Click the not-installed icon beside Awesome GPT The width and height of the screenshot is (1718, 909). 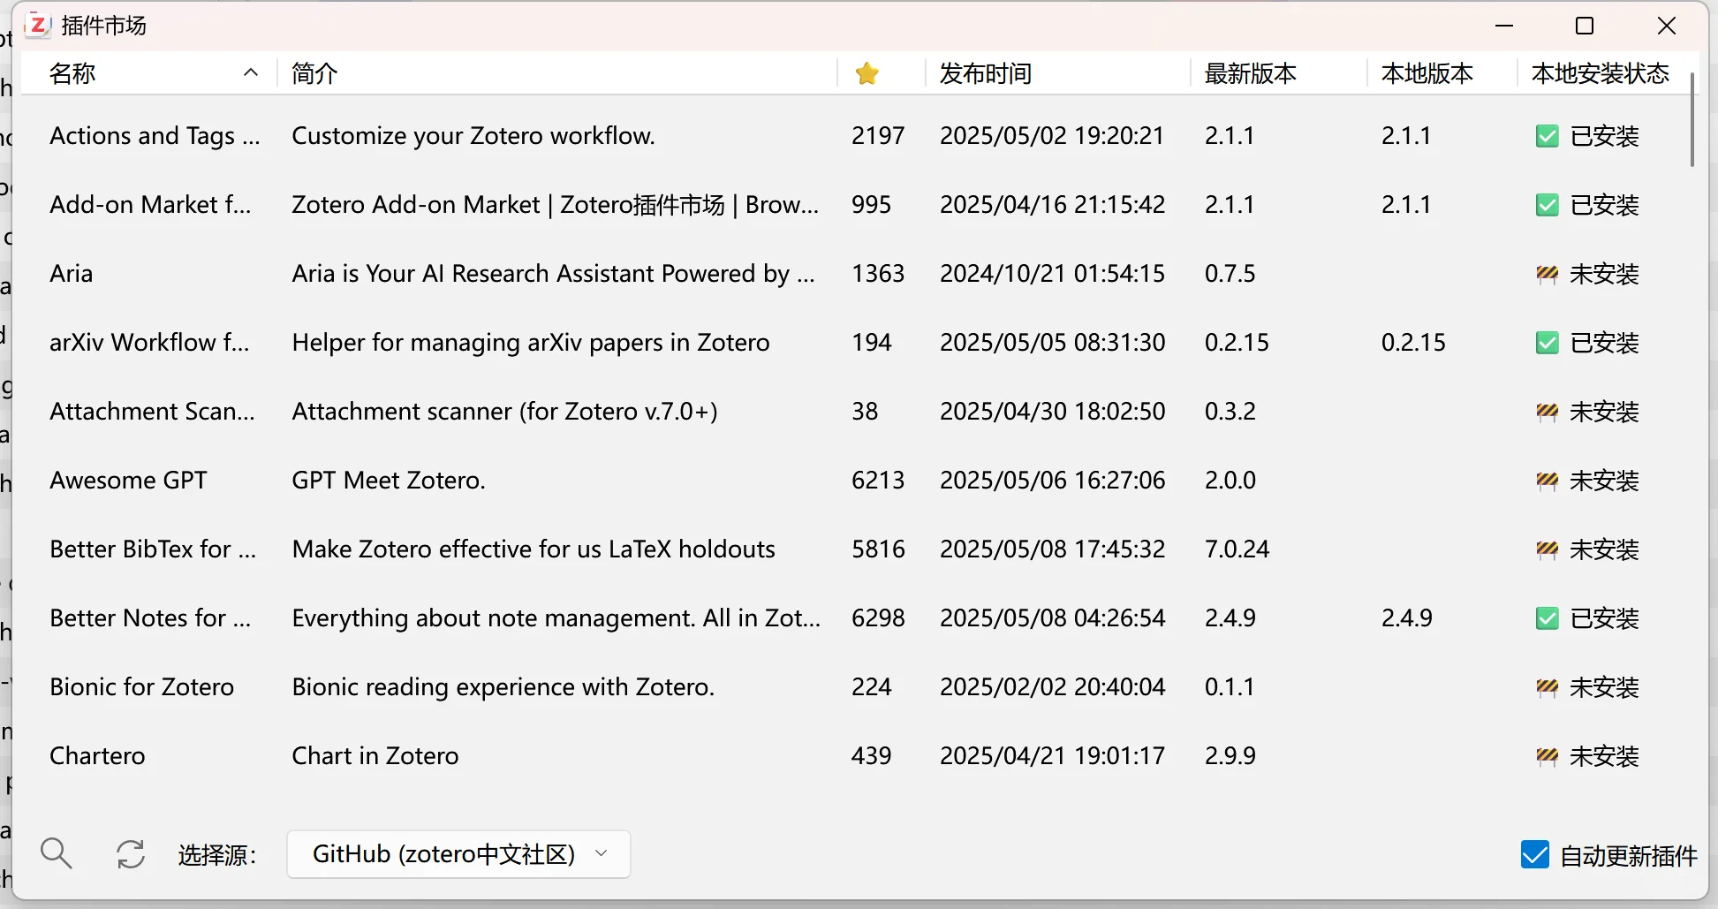tap(1547, 481)
